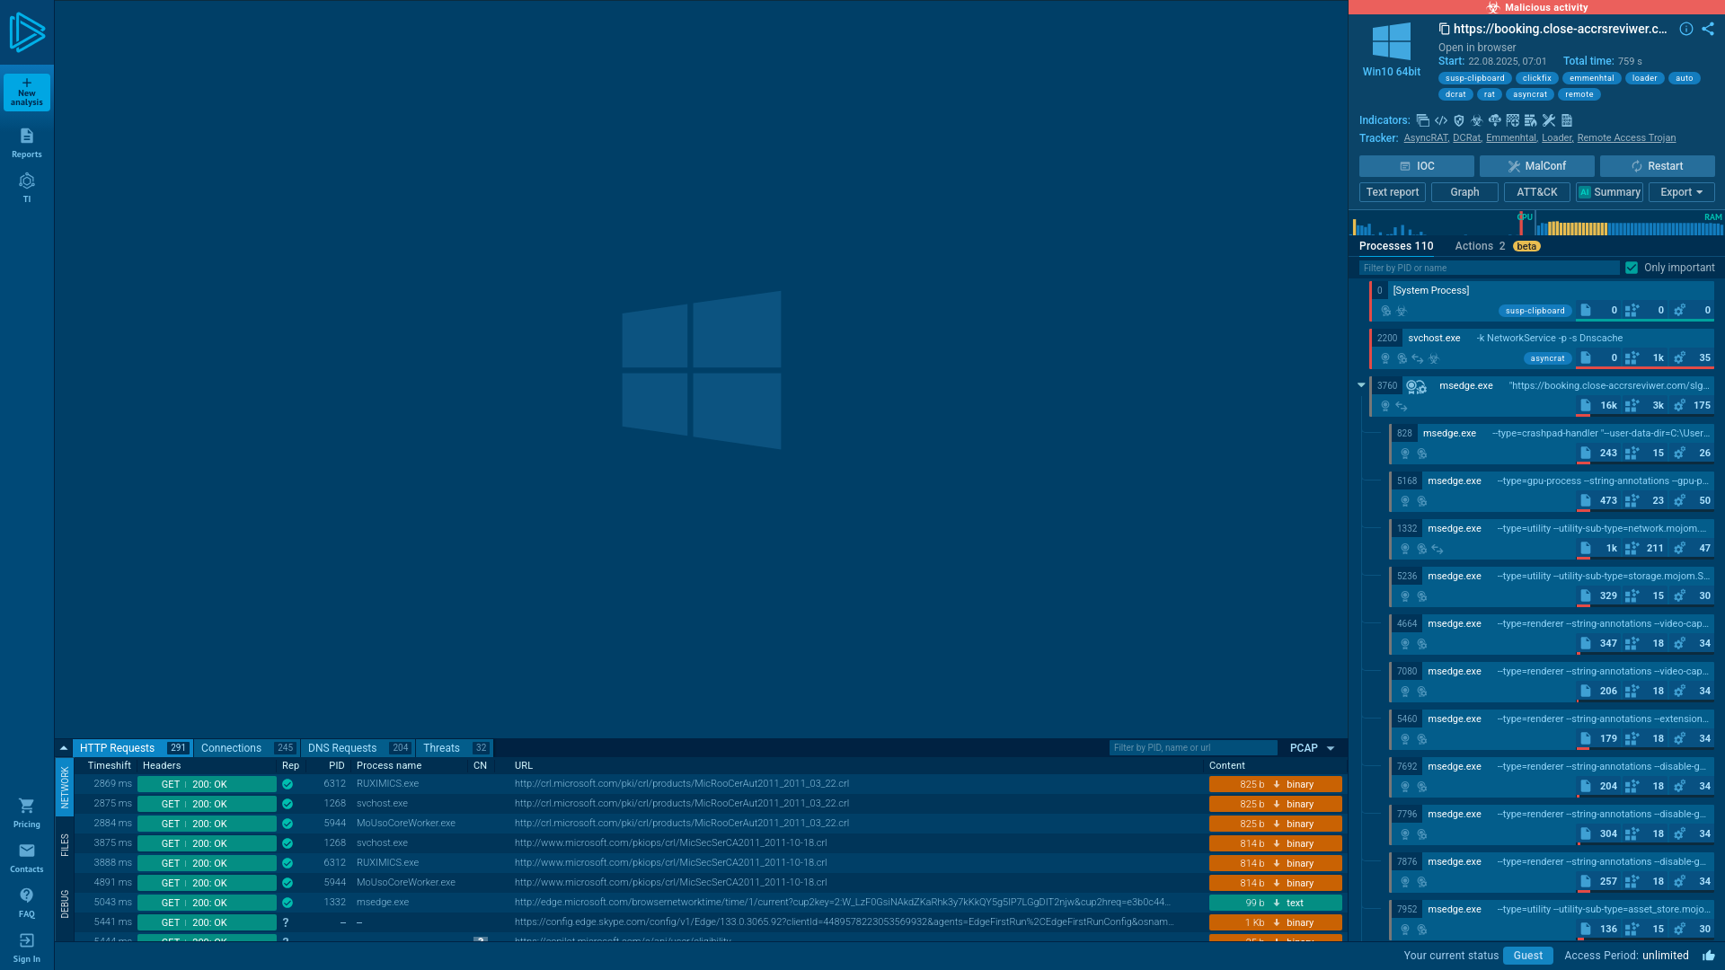Open the vertical FILES tab
This screenshot has height=970, width=1725.
coord(65,845)
